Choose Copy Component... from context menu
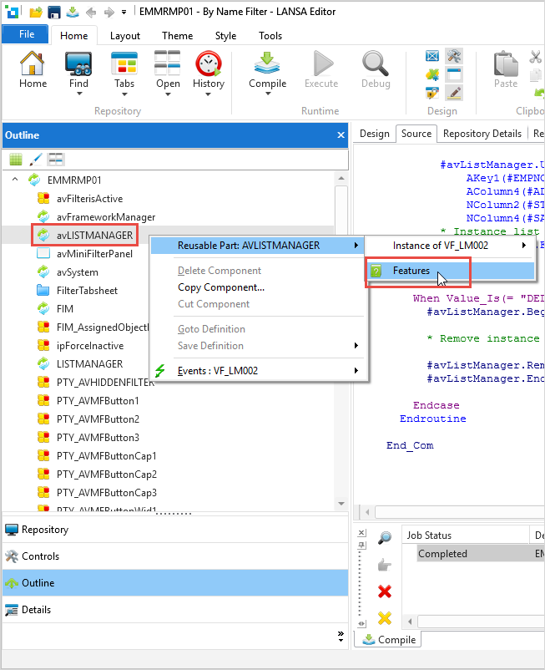 point(221,287)
